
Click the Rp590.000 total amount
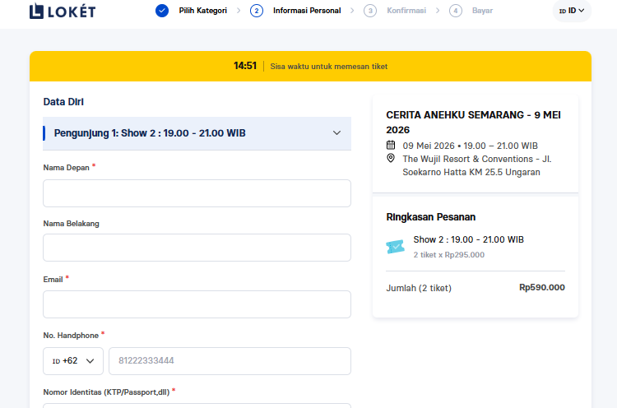[542, 288]
